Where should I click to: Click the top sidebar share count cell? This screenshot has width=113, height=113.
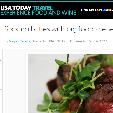(1, 56)
